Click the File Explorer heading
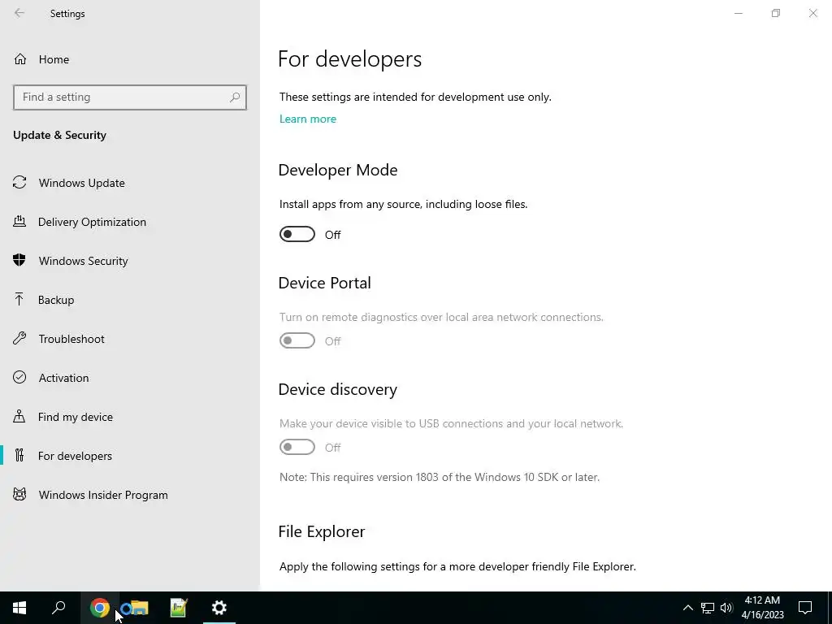The height and width of the screenshot is (624, 832). pyautogui.click(x=322, y=531)
